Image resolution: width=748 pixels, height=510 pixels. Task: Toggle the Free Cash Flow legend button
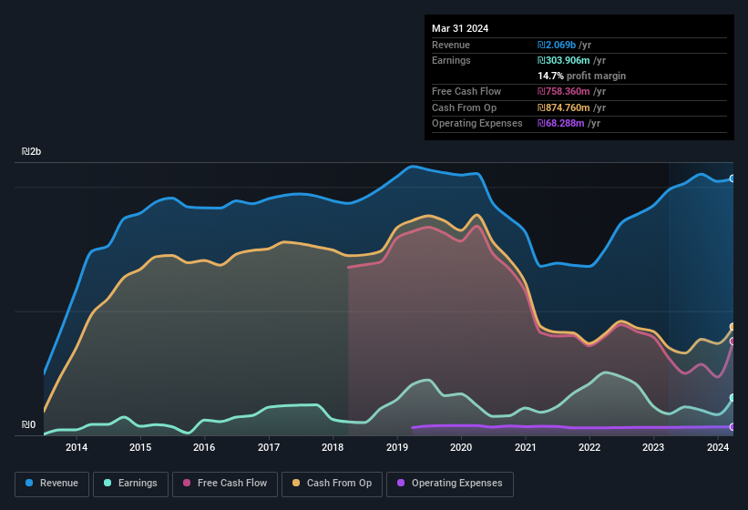point(225,484)
